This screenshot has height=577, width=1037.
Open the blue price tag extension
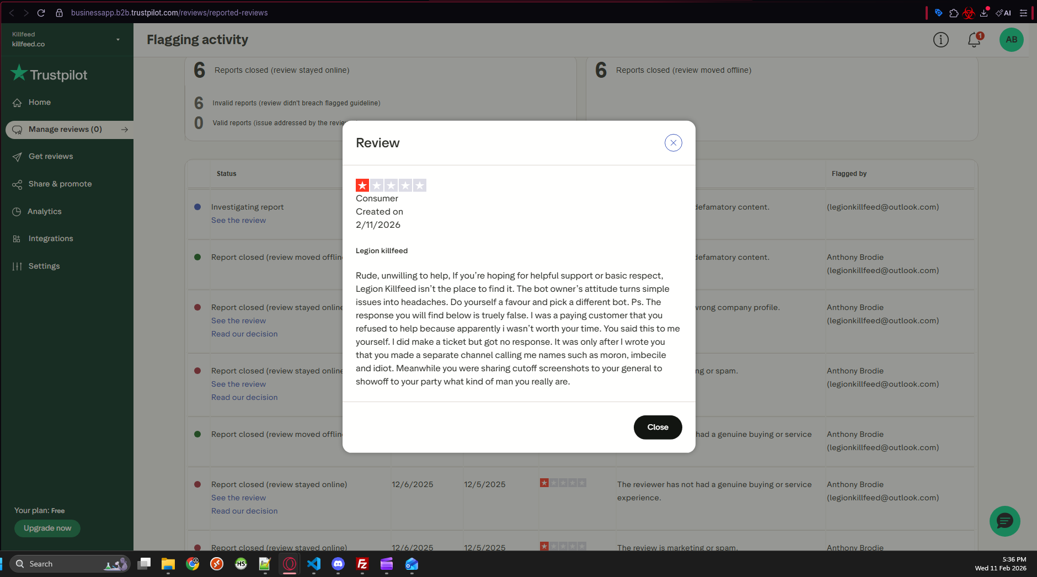pos(938,13)
